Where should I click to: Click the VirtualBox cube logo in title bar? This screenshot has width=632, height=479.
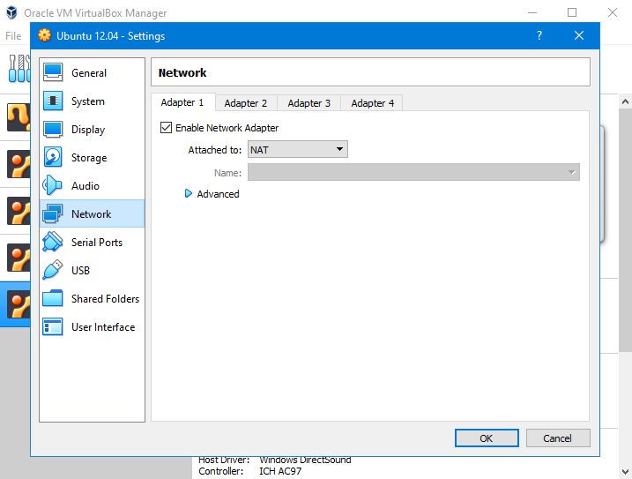tap(11, 12)
